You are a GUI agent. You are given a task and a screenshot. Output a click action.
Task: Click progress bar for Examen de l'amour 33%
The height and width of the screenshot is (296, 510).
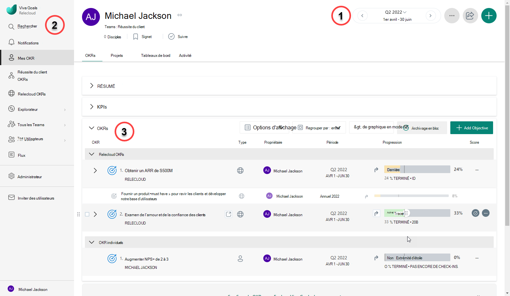(417, 213)
